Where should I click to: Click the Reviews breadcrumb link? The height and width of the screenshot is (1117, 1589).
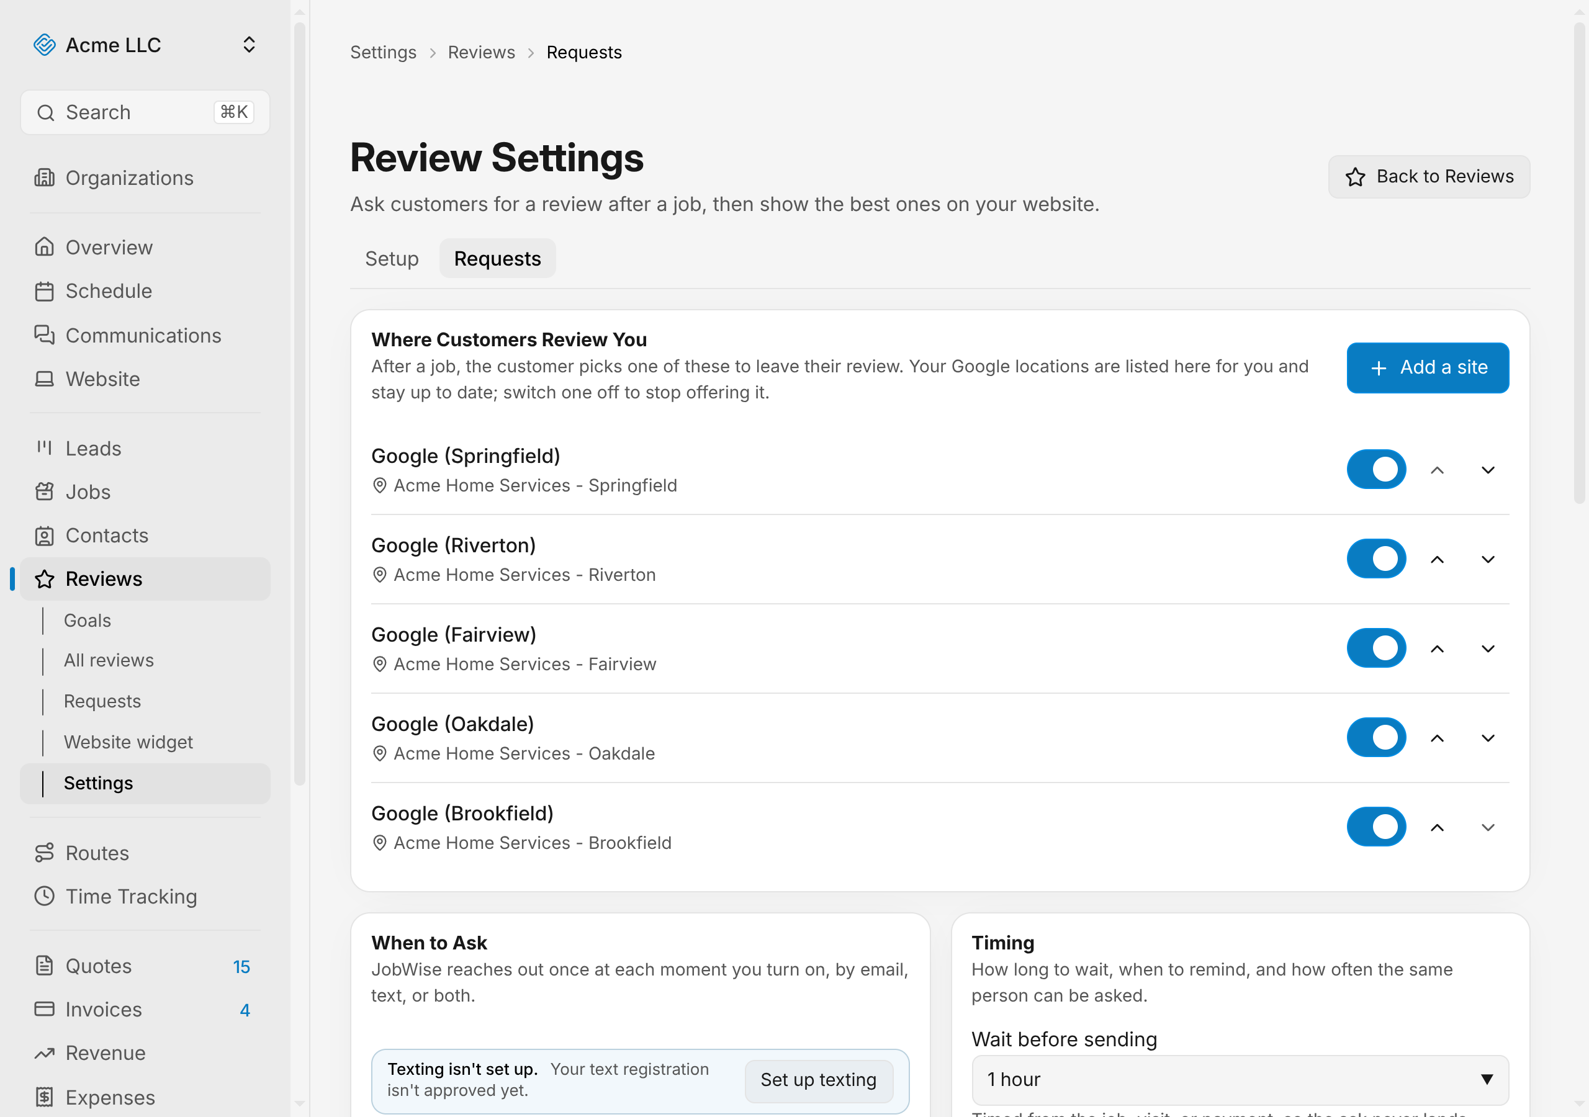tap(481, 53)
